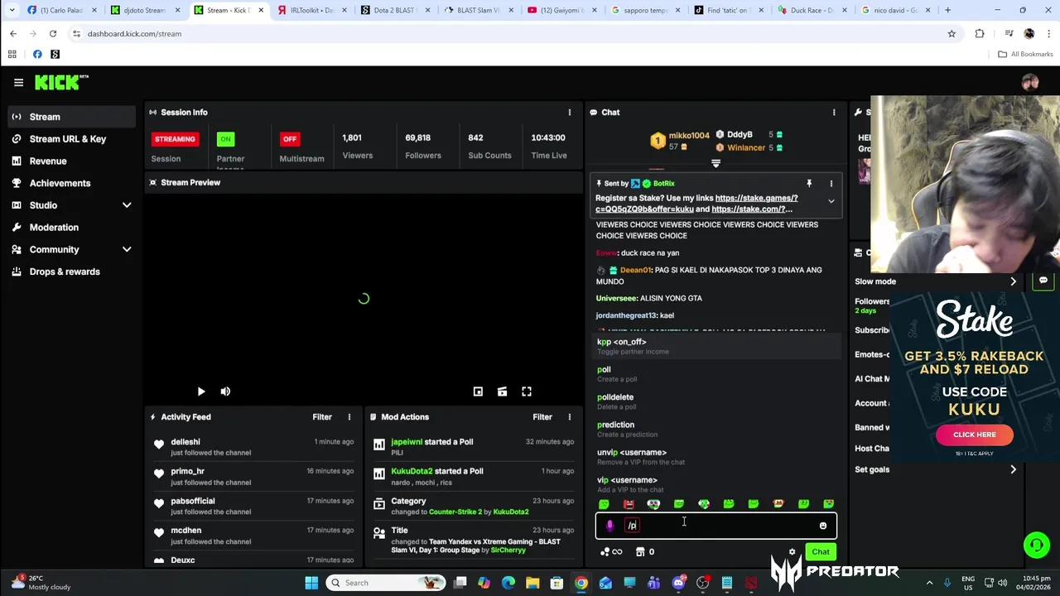Bookmark this page with the star icon

pos(952,34)
